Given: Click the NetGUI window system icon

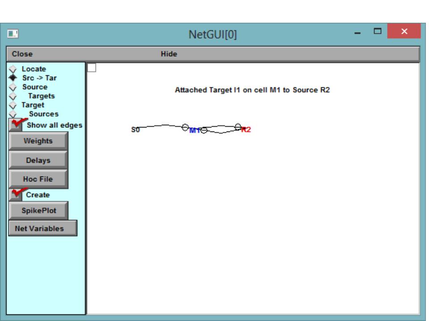Looking at the screenshot, I should (x=13, y=33).
